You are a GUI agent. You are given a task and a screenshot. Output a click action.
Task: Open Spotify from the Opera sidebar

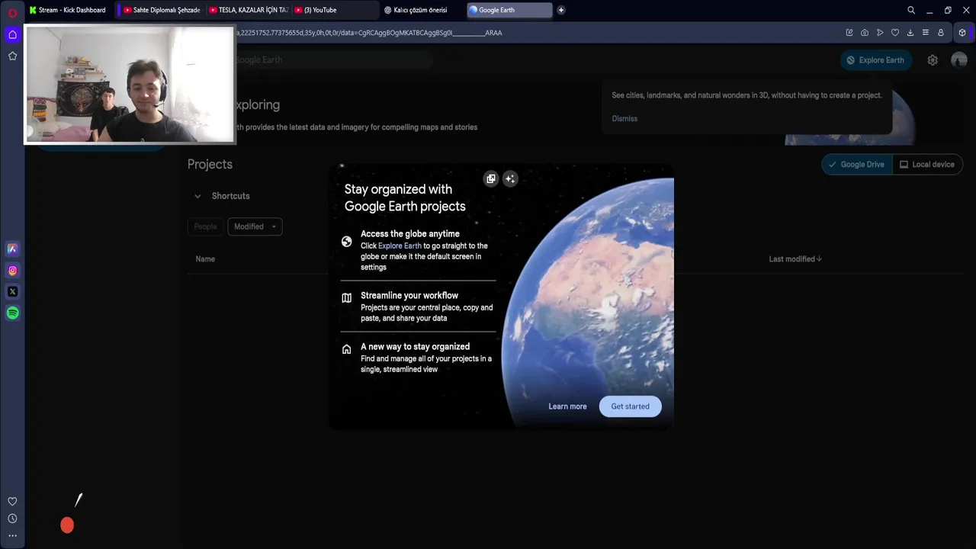[12, 313]
